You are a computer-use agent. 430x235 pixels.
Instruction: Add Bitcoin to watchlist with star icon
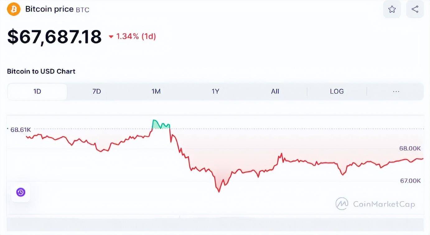coord(392,9)
